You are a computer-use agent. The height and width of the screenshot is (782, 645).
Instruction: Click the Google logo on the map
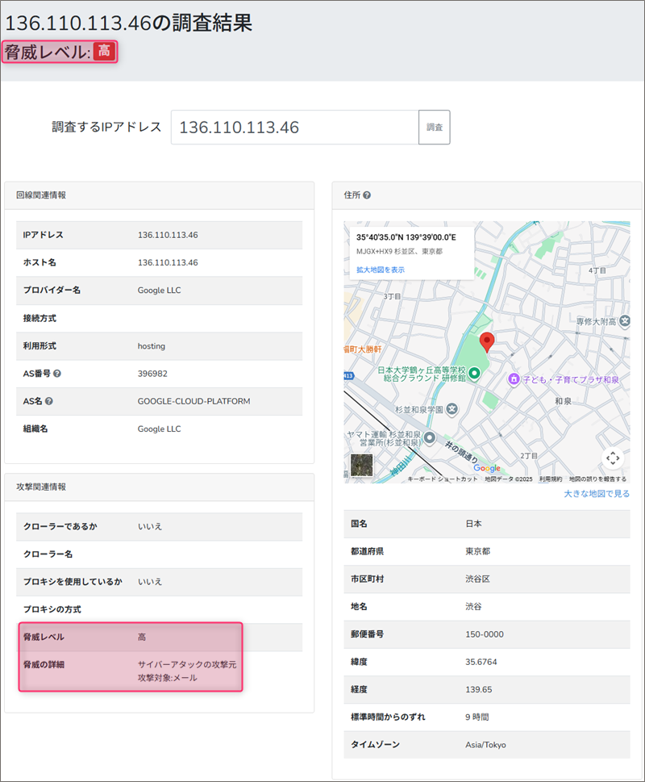point(486,468)
